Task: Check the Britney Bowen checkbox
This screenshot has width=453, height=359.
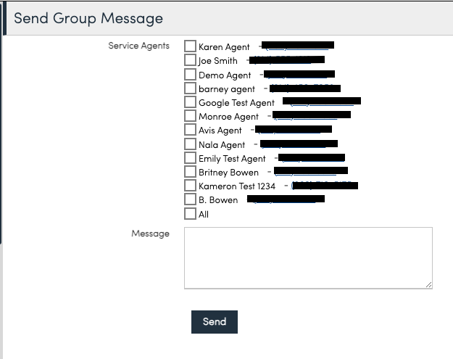Action: [190, 171]
